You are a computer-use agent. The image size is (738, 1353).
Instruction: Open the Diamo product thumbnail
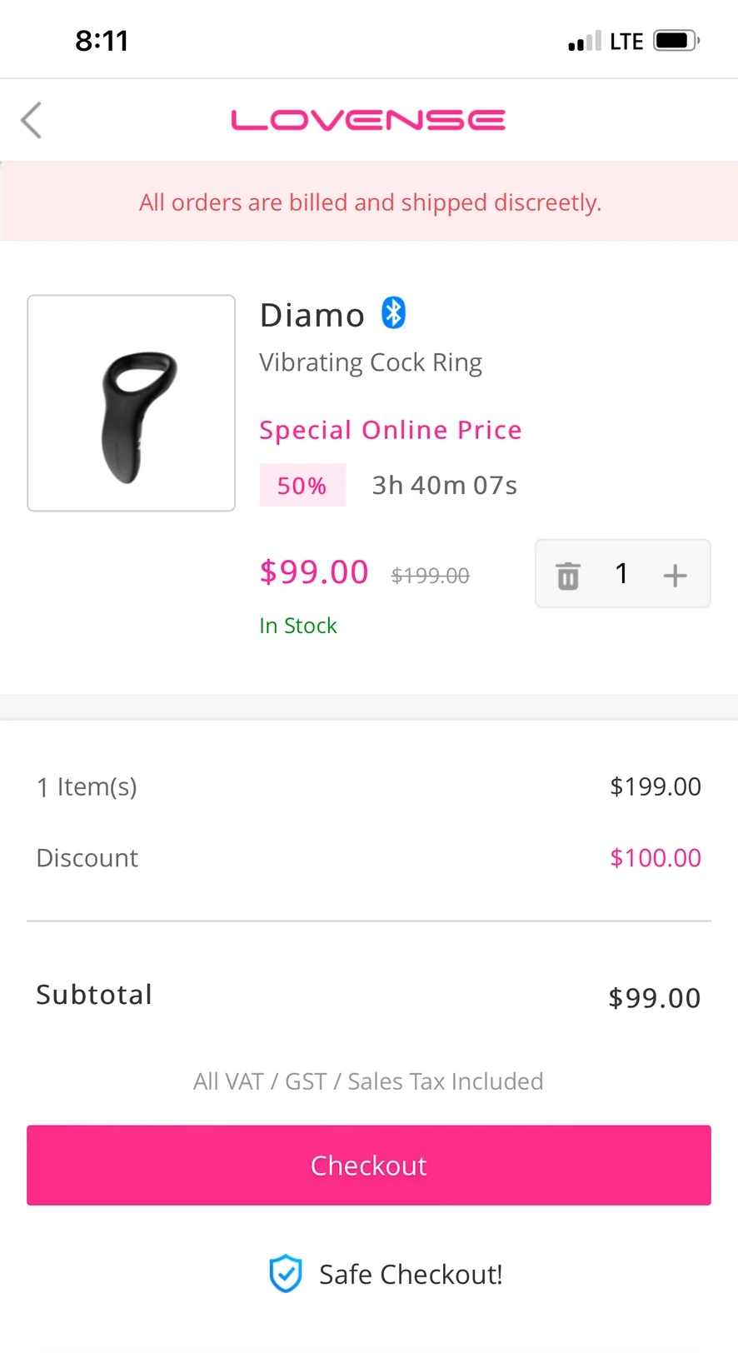(132, 402)
